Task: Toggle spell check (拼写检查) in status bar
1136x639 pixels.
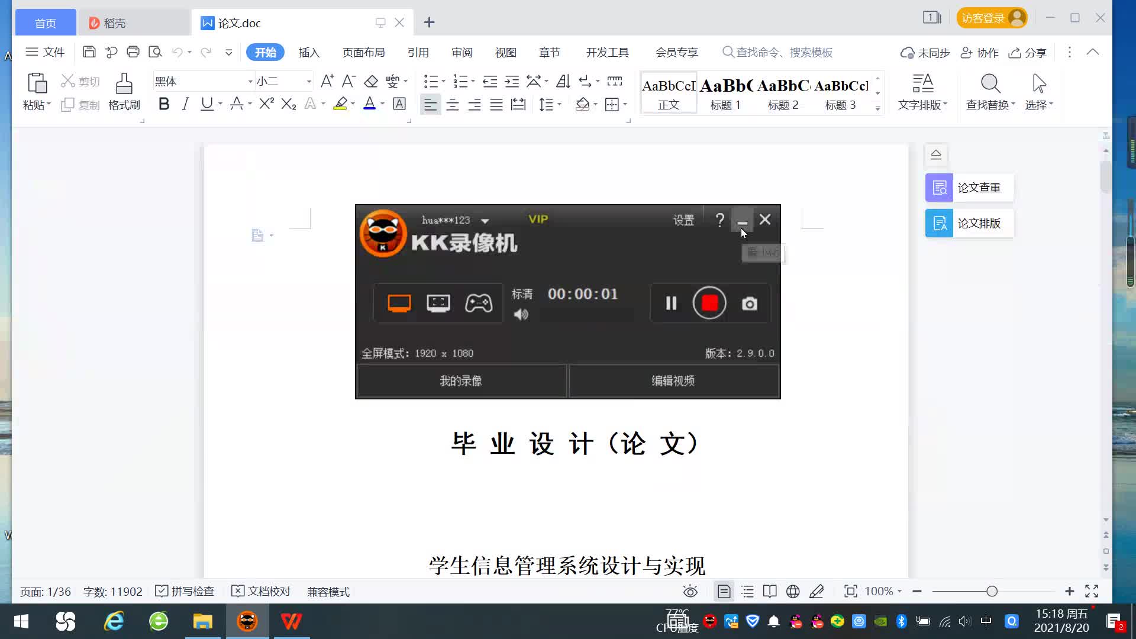Action: (185, 592)
